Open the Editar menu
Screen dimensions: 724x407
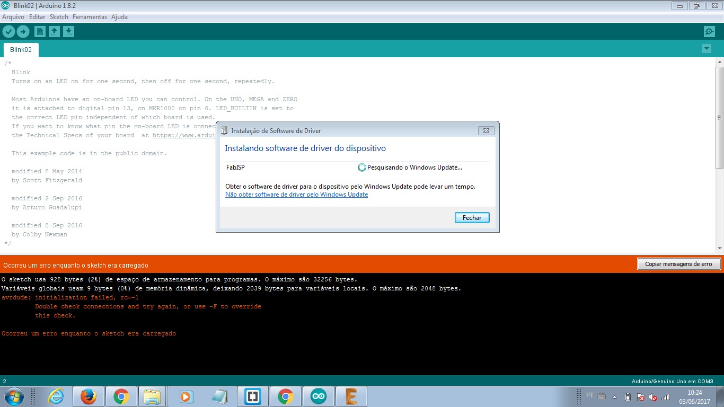coord(37,17)
